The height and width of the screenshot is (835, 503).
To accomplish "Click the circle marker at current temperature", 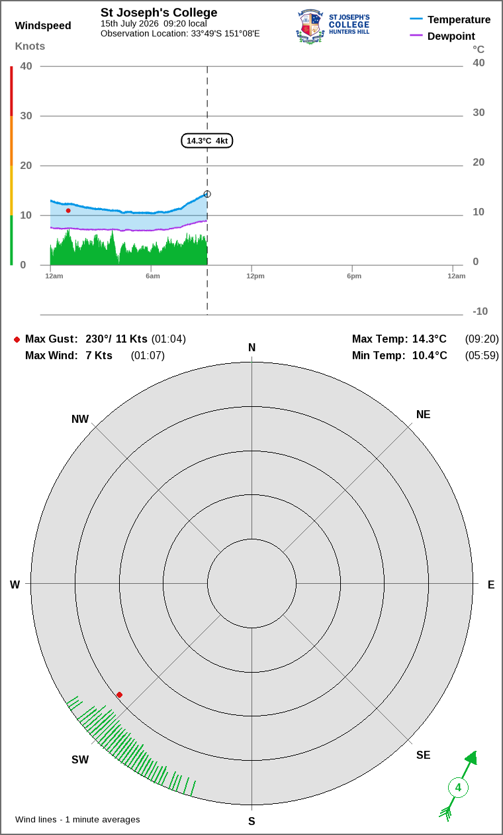I will click(x=207, y=194).
